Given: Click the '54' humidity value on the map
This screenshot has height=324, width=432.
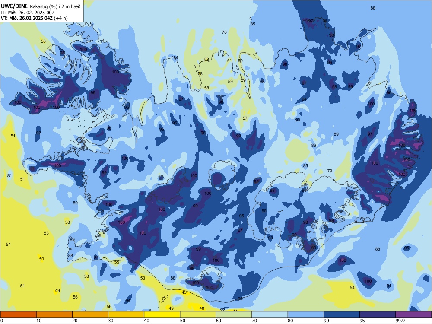Looking at the screenshot, I should [x=352, y=287].
